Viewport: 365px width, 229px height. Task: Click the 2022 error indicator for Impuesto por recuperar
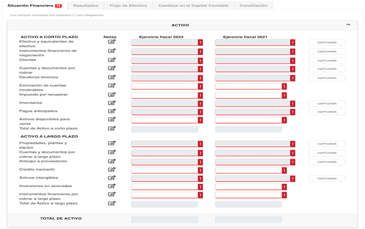click(x=200, y=95)
